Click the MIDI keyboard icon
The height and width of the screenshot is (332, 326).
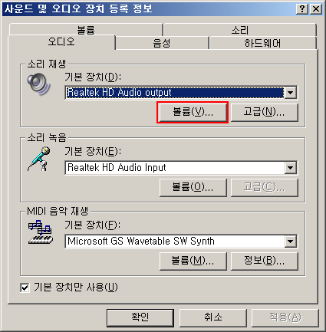[x=41, y=232]
